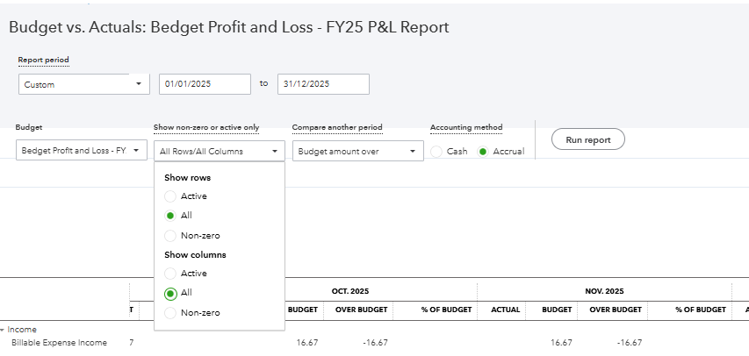Edit the end date 31/12/2025 field
The height and width of the screenshot is (356, 749).
323,84
